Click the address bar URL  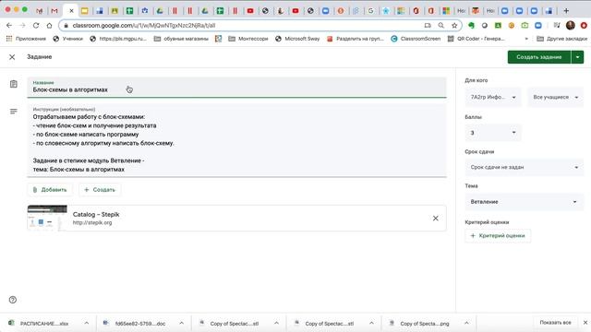click(144, 25)
